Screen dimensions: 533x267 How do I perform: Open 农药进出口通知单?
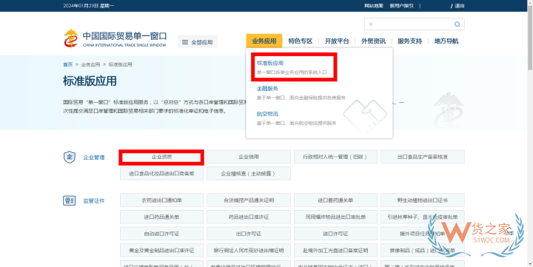click(161, 200)
